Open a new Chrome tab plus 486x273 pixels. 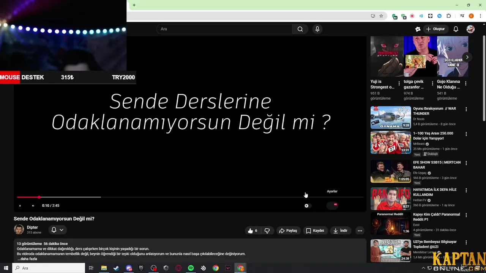(x=134, y=5)
